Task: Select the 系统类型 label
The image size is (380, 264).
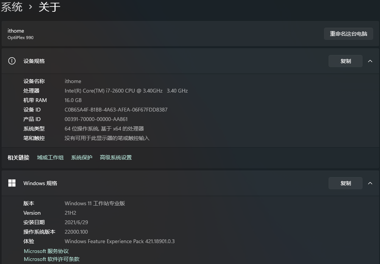Action: pyautogui.click(x=34, y=129)
